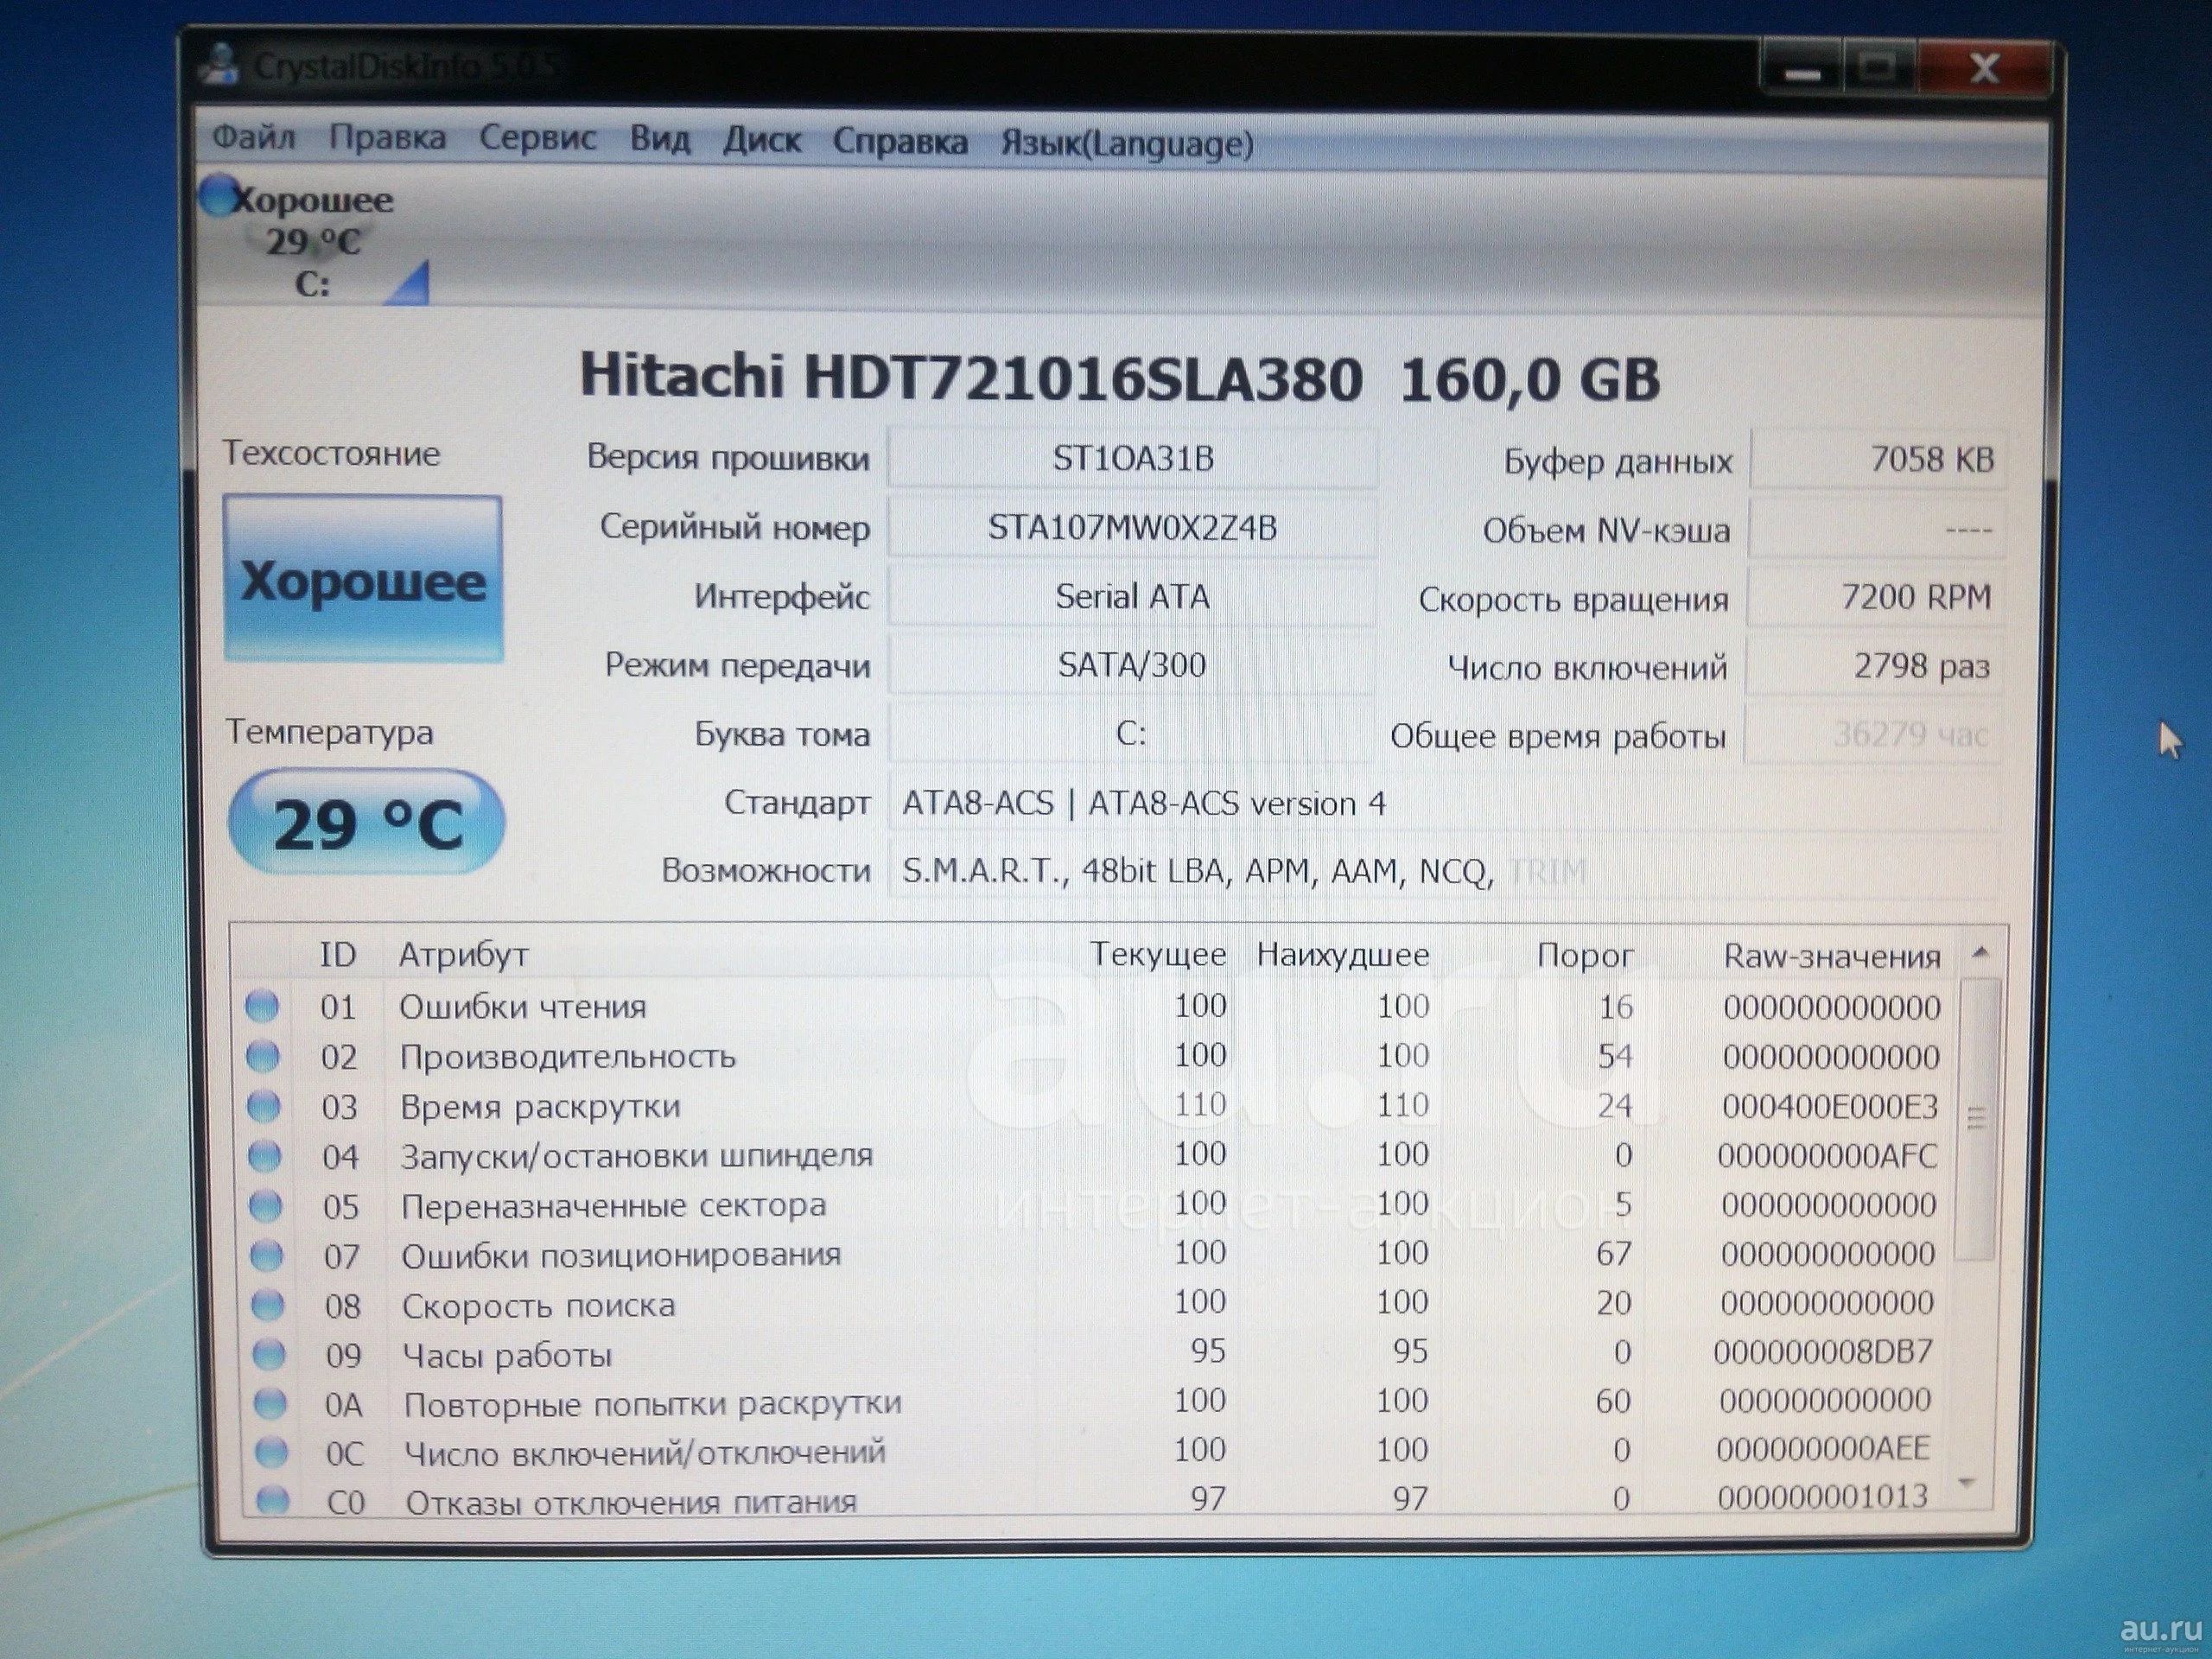This screenshot has width=2212, height=1659.
Task: Click the firmware version field ST1OA31B
Action: [1132, 458]
